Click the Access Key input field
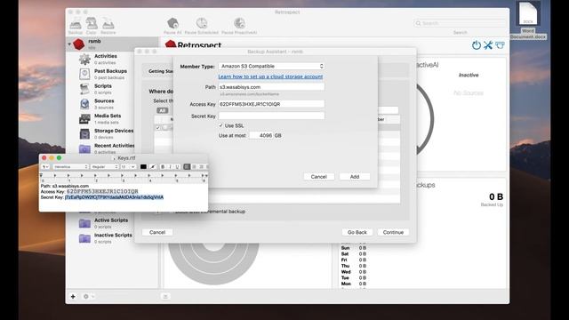 pos(271,104)
